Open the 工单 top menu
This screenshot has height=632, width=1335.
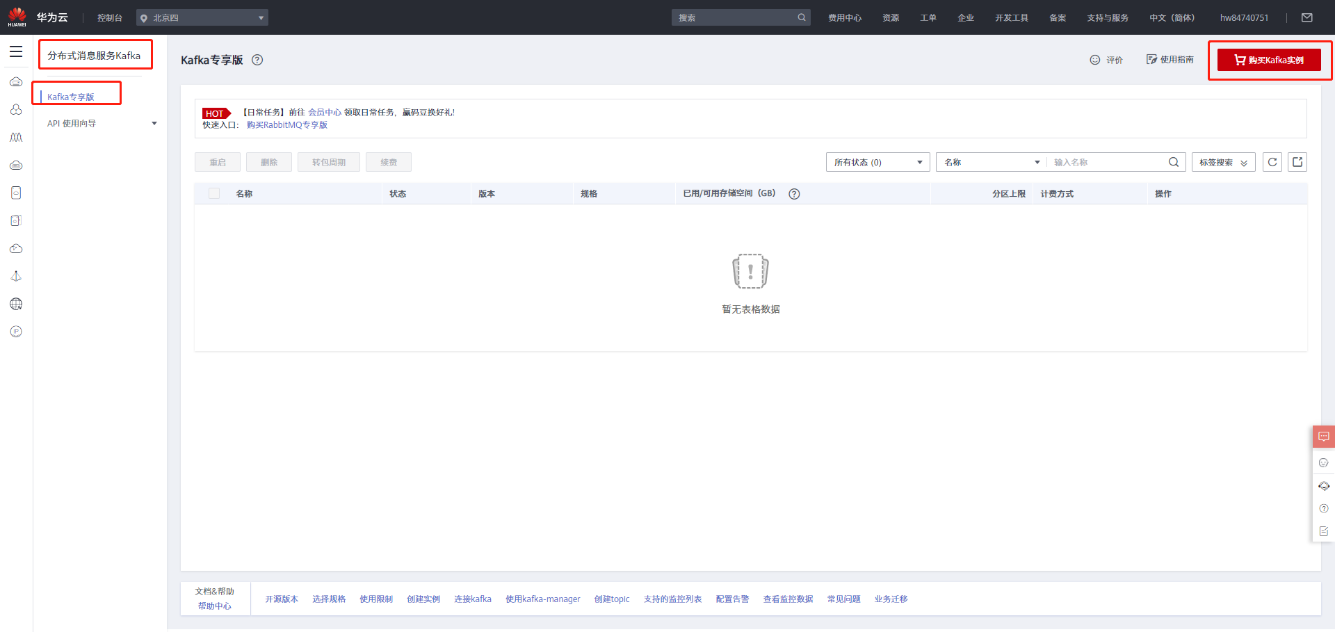[928, 17]
